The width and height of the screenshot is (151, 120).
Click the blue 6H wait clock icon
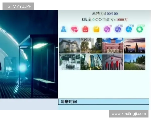coord(129,29)
